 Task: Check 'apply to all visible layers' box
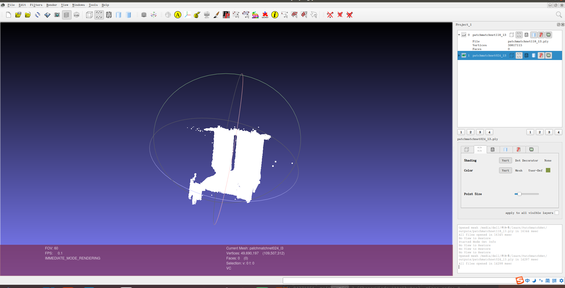pos(557,213)
